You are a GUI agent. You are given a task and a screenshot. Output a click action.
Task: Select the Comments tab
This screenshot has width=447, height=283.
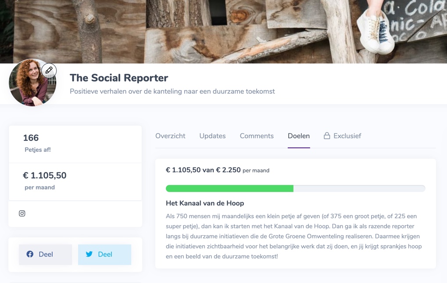coord(257,136)
